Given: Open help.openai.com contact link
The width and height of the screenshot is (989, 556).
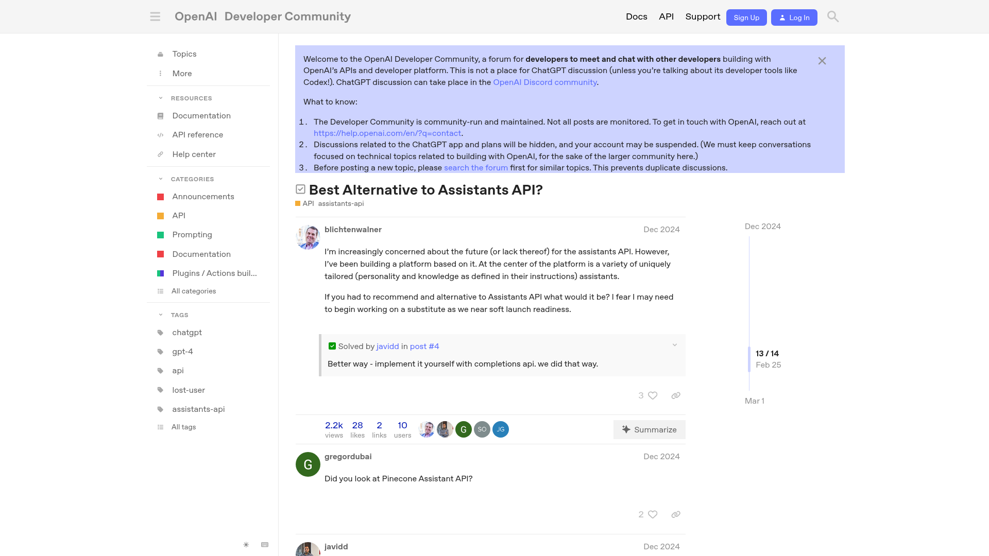Looking at the screenshot, I should pyautogui.click(x=387, y=133).
